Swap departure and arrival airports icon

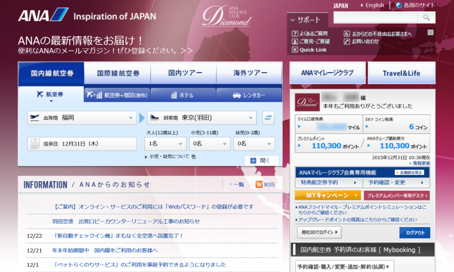coord(268,118)
